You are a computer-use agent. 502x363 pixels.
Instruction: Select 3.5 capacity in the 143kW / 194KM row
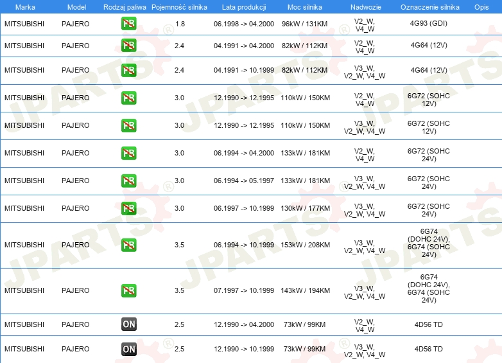click(179, 290)
